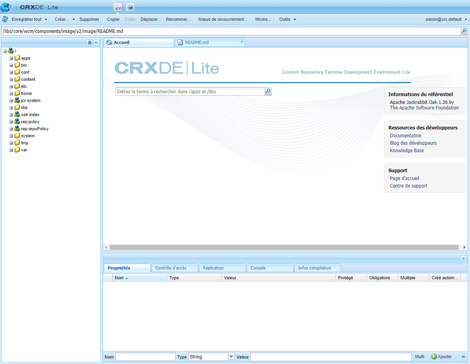Collapse the navigation tree panel with « icon
Image resolution: width=470 pixels, height=364 pixels.
96,42
